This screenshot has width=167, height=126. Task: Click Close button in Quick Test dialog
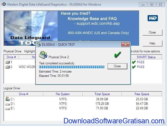click(117, 66)
